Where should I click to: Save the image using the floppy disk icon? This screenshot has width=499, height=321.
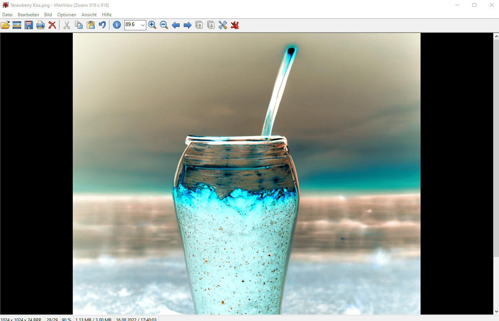point(29,25)
